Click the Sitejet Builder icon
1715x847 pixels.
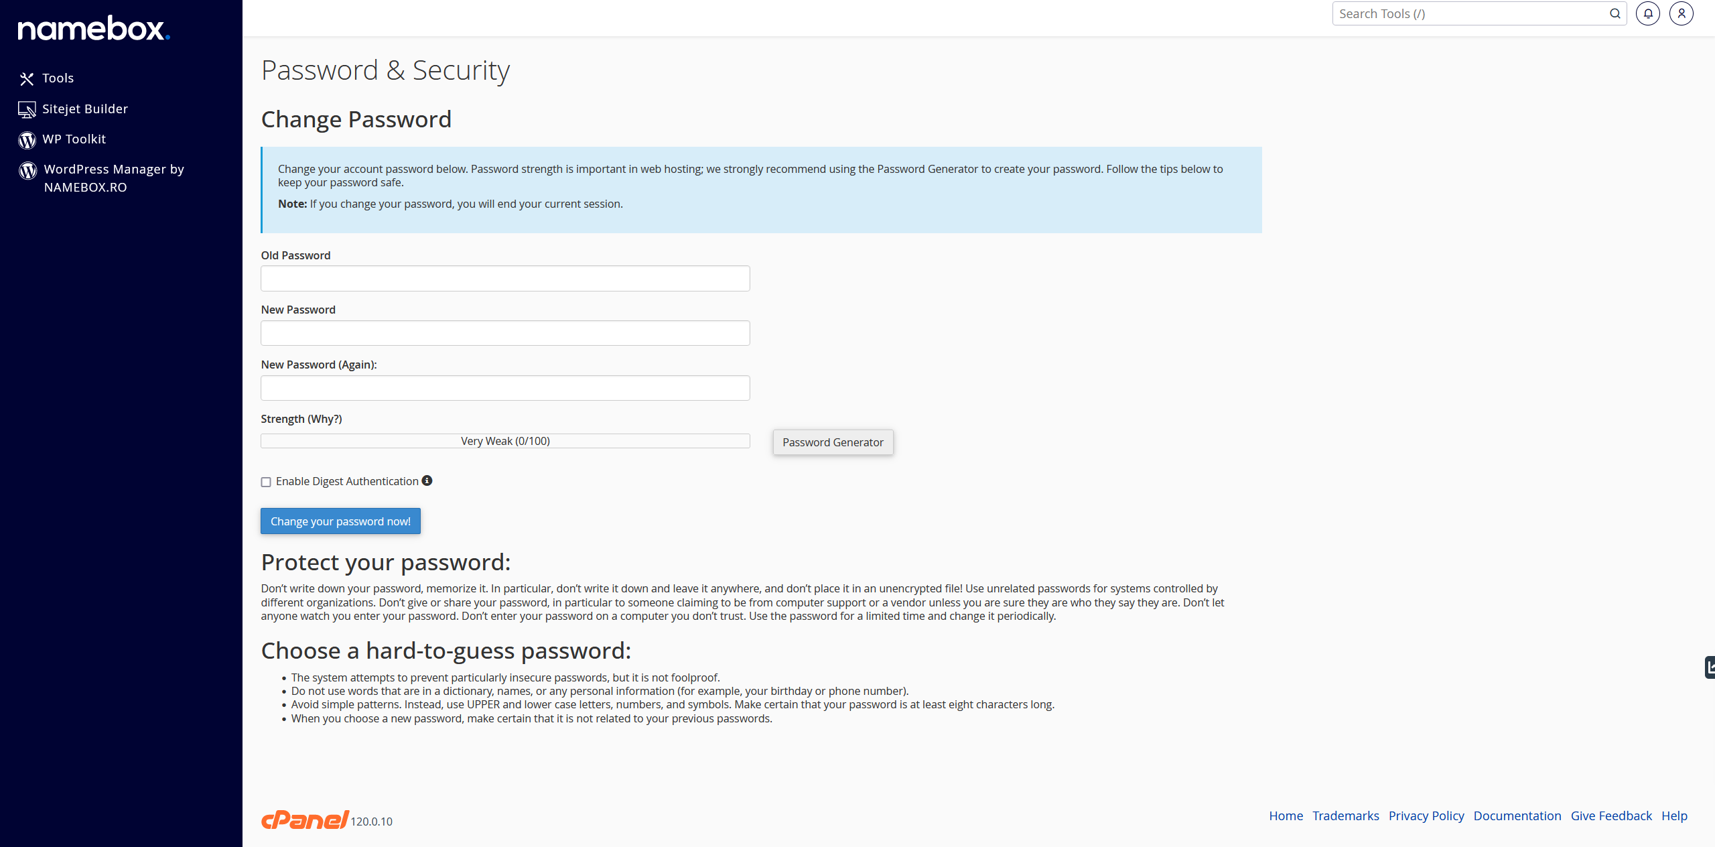pyautogui.click(x=26, y=109)
